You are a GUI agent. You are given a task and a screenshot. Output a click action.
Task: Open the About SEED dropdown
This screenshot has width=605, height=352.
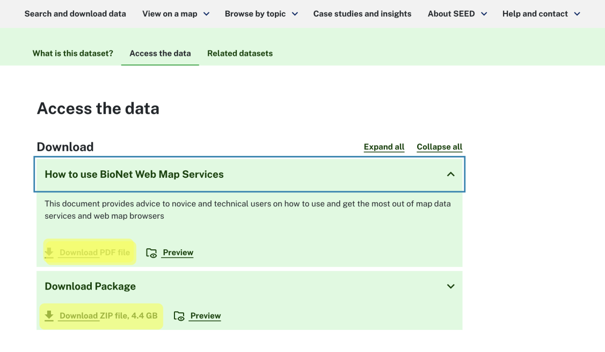[x=457, y=14]
